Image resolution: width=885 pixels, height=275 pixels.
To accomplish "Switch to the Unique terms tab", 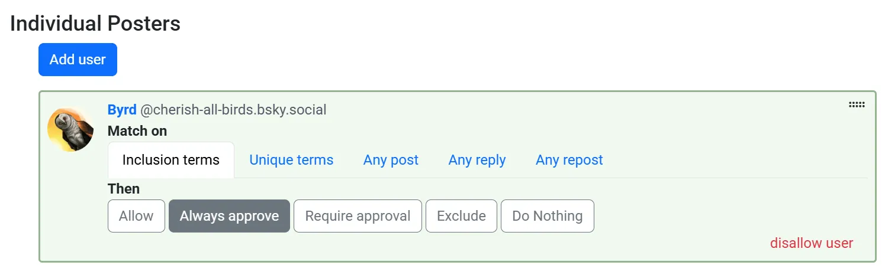I will pyautogui.click(x=291, y=160).
